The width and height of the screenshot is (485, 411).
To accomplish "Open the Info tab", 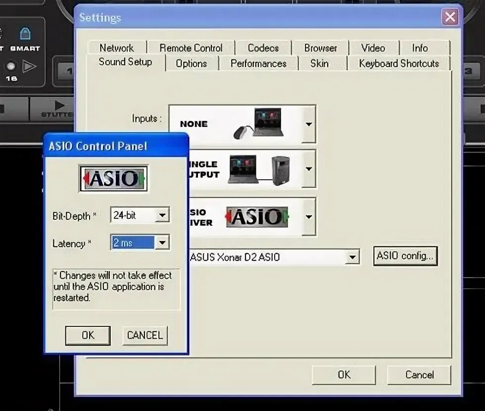I will point(420,48).
